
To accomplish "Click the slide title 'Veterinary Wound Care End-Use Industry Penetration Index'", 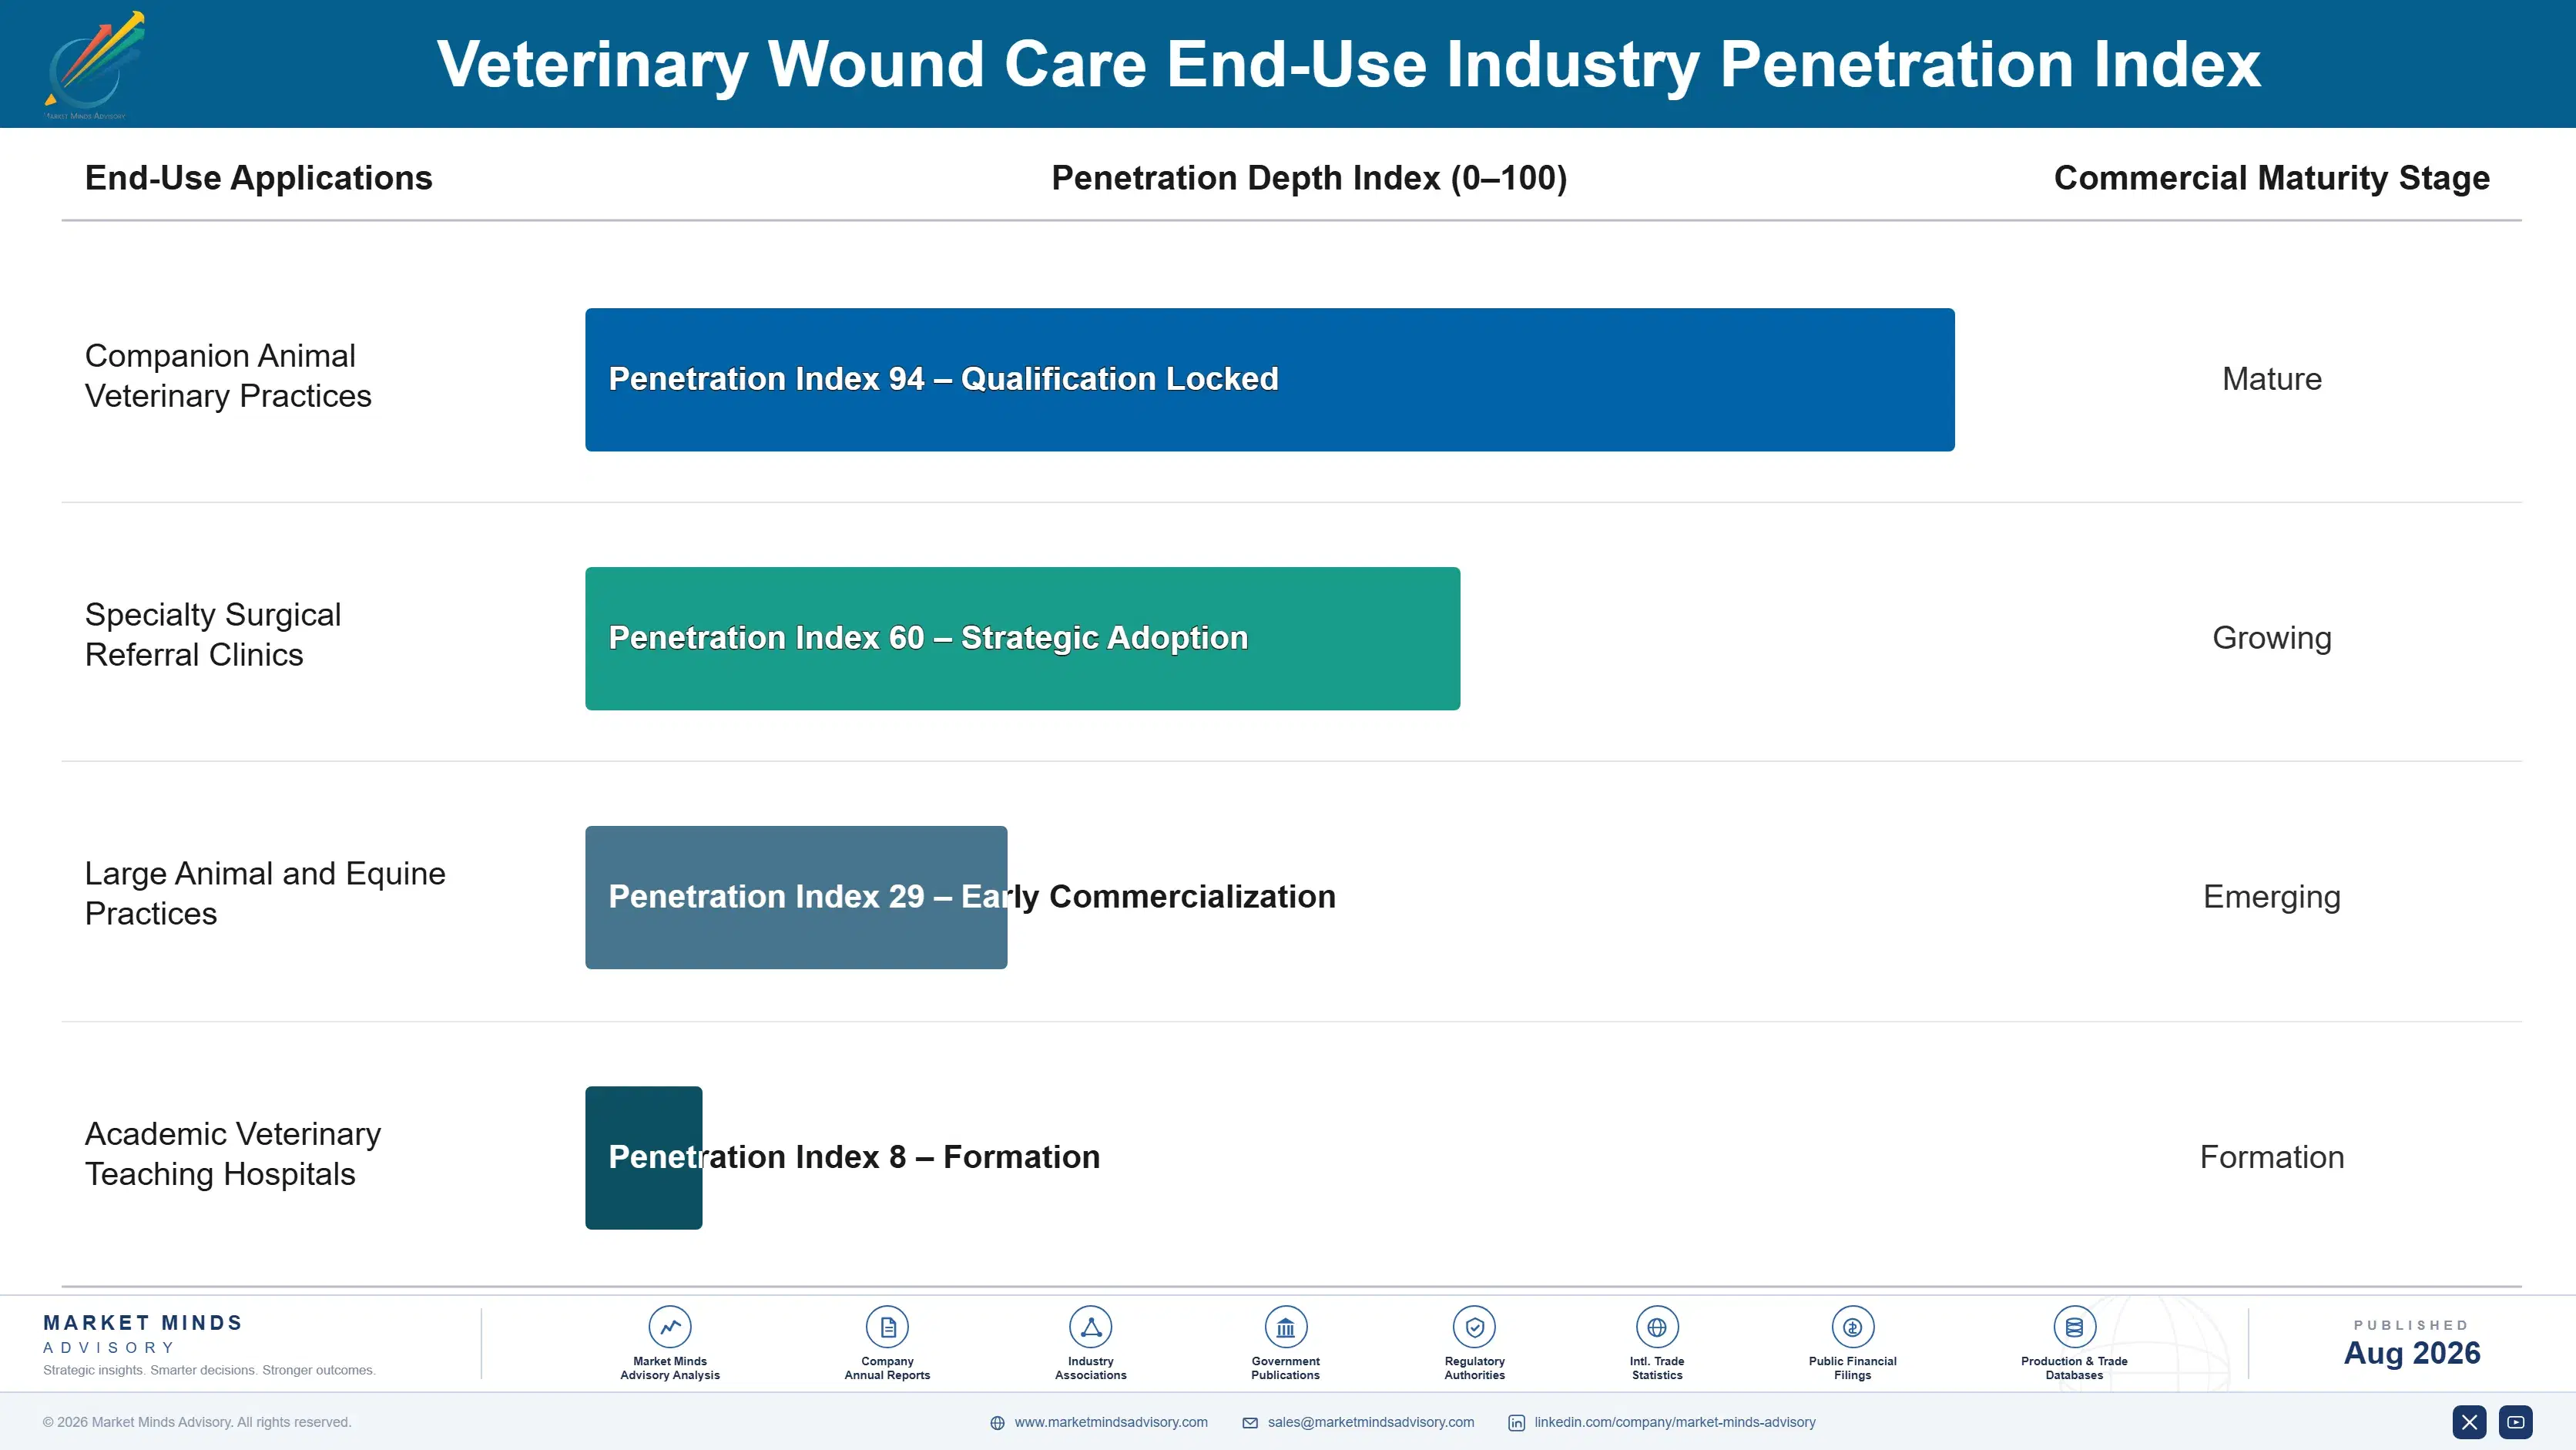I will 1348,64.
